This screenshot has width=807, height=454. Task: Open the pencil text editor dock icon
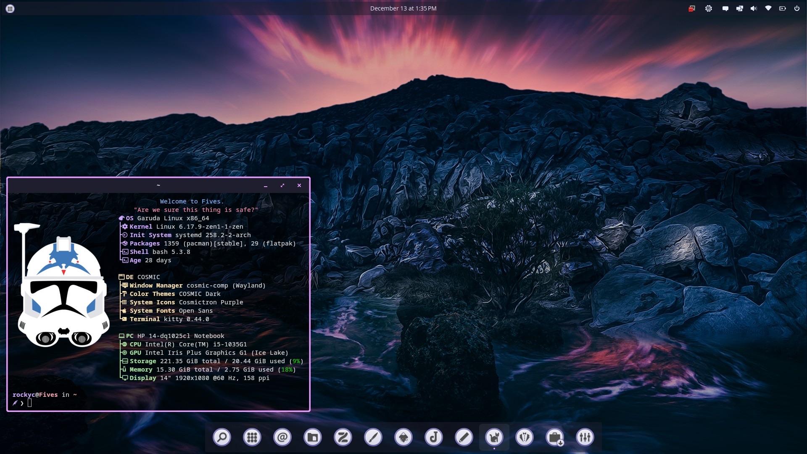coord(464,438)
